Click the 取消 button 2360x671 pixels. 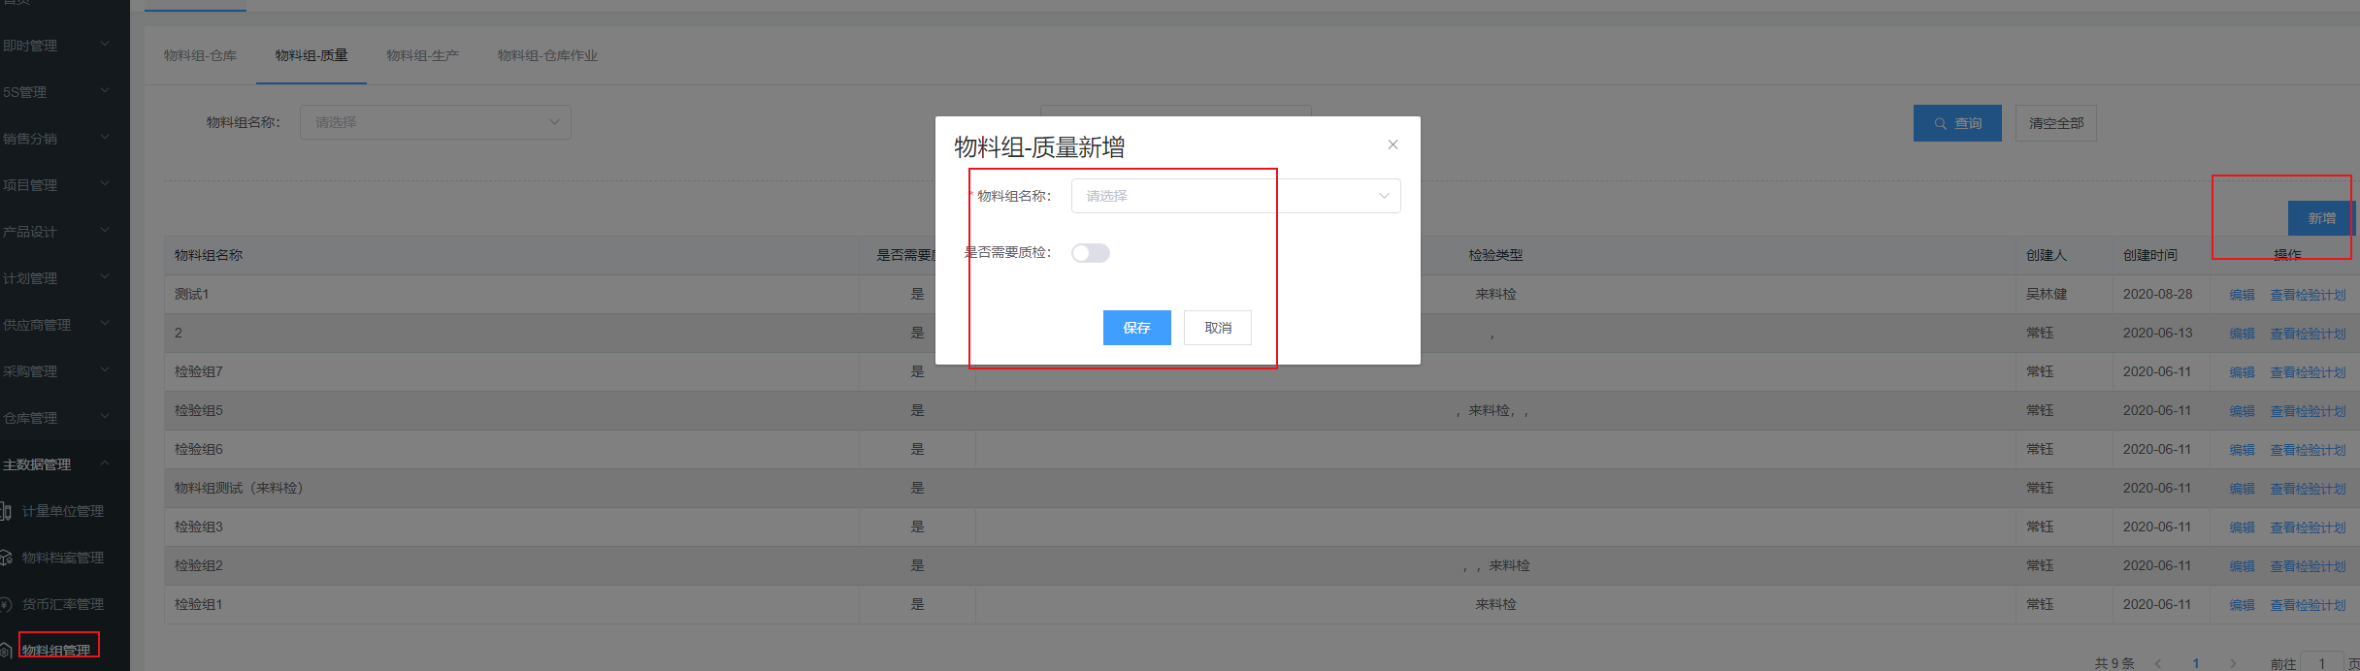point(1217,328)
